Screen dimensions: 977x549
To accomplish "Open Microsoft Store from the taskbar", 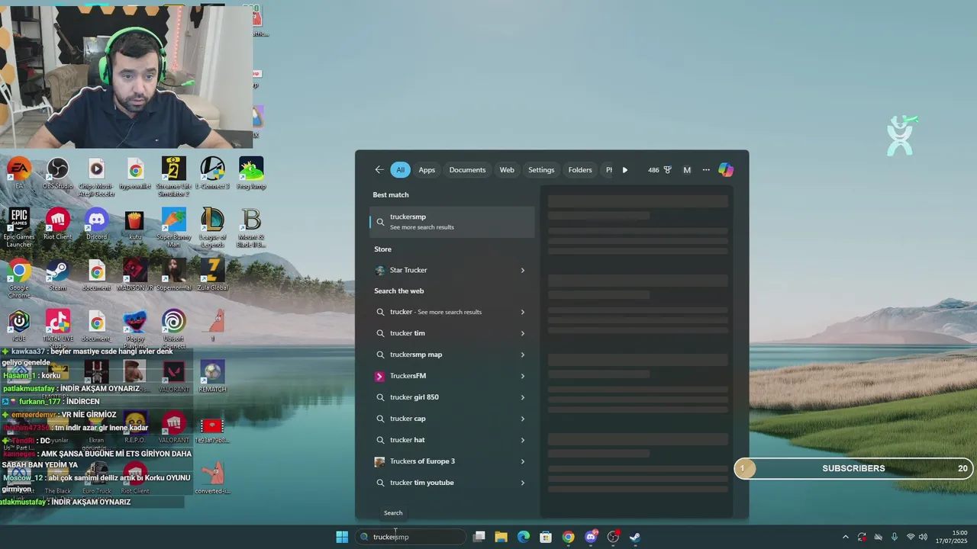I will [x=546, y=537].
